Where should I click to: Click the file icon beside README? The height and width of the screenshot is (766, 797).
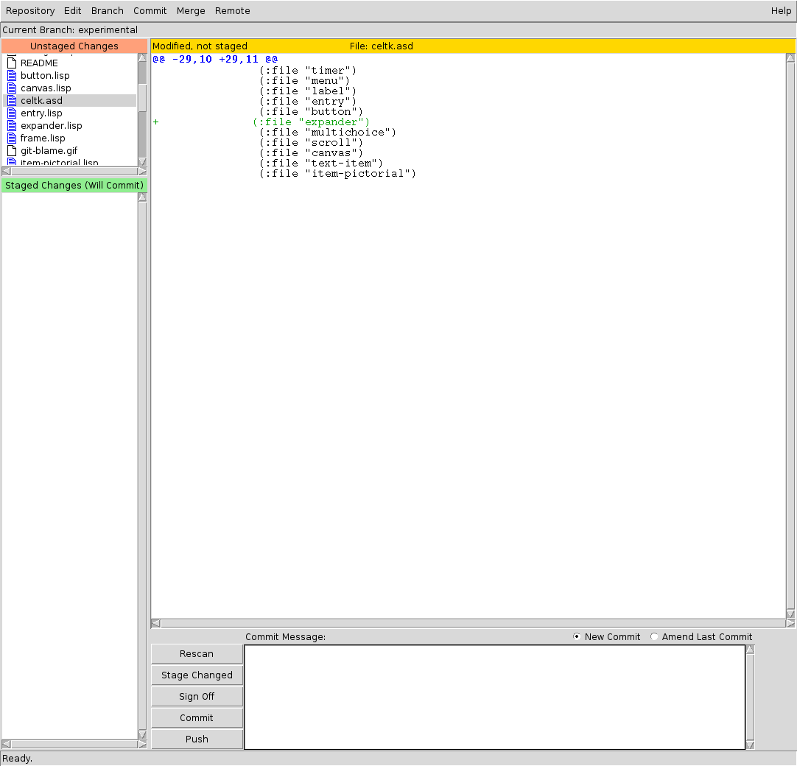11,63
